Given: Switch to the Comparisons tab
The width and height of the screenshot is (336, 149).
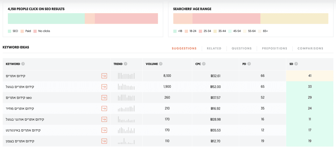Looking at the screenshot, I should point(310,48).
